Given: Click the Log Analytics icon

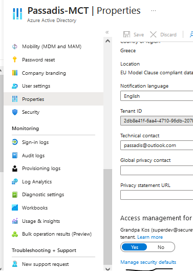Looking at the screenshot, I should click(15, 181).
